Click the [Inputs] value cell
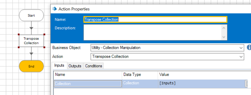251x95 pixels. (201, 83)
